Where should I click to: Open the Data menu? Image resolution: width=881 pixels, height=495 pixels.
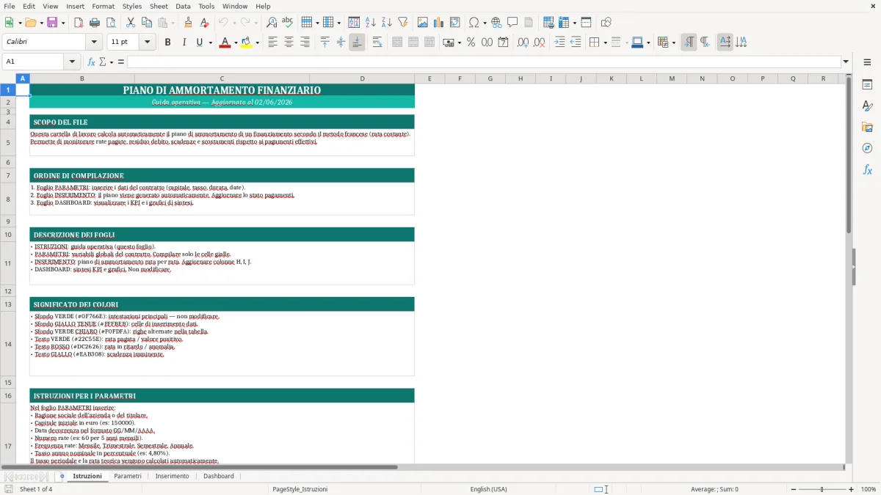tap(183, 6)
